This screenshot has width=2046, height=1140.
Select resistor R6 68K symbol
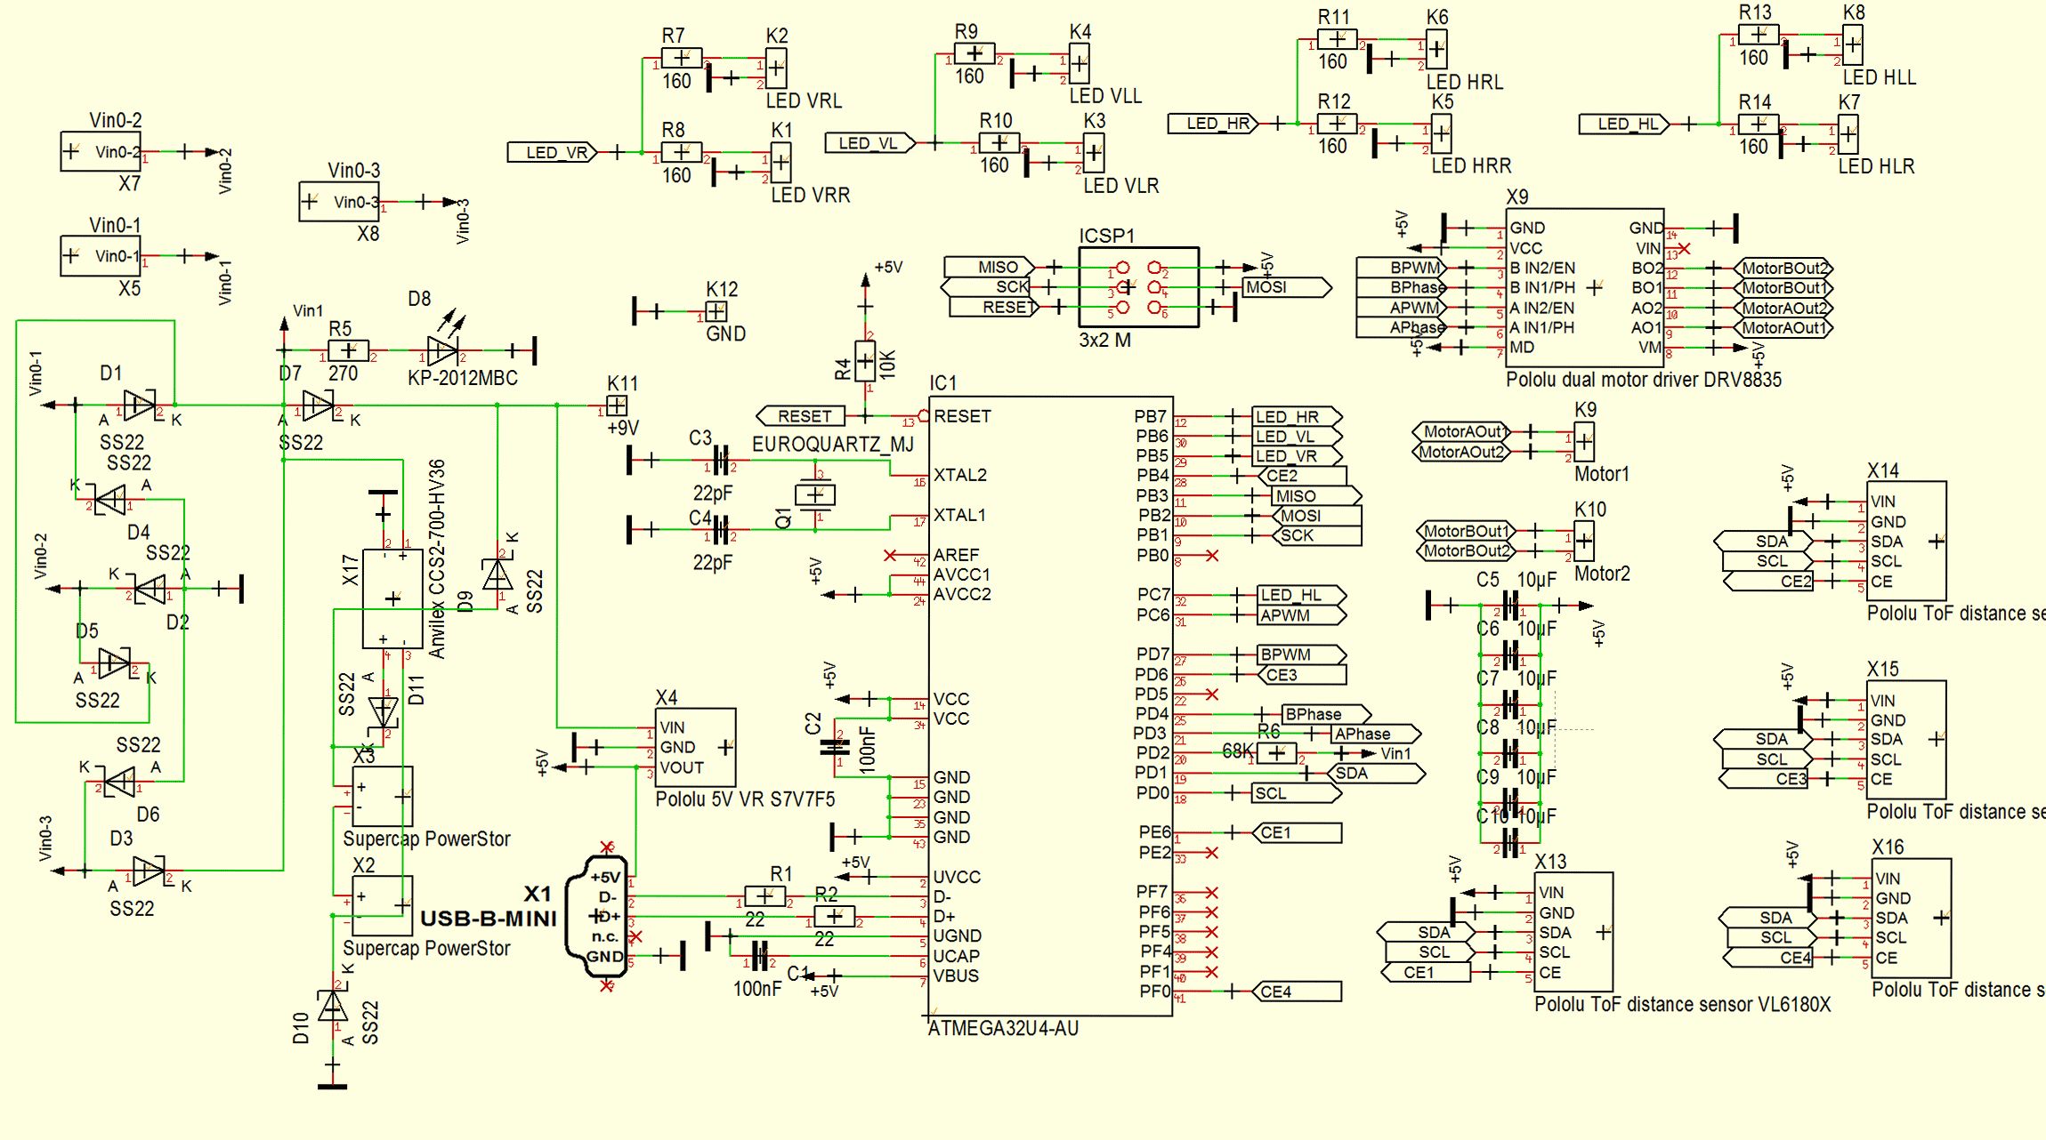(x=1276, y=753)
